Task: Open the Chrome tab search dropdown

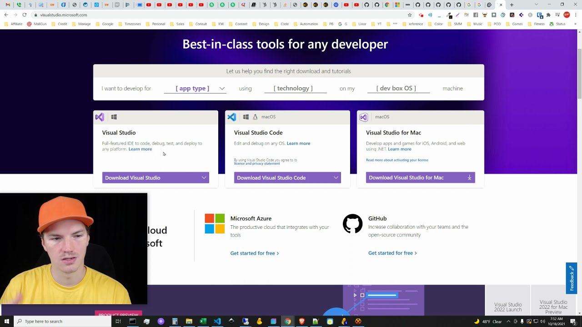Action: (x=537, y=5)
